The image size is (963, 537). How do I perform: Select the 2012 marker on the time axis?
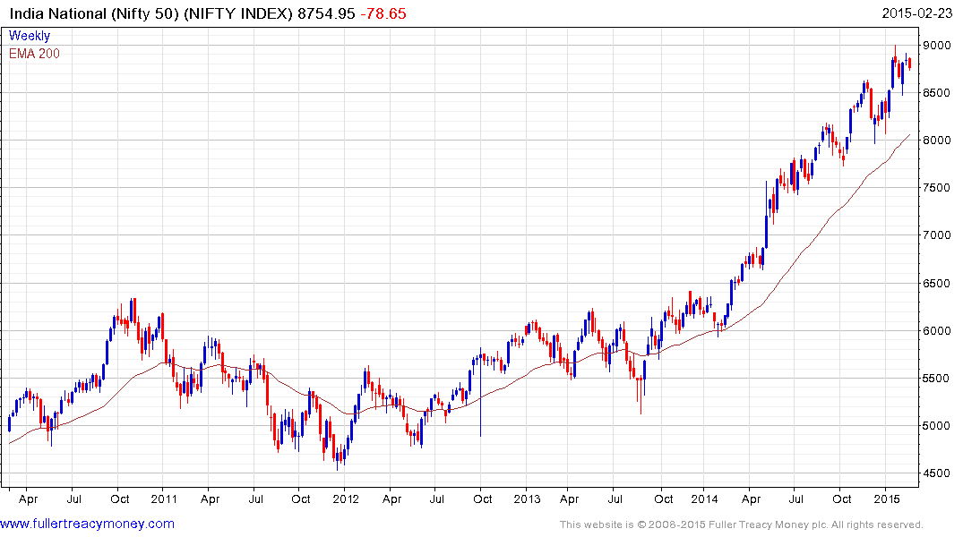[x=345, y=498]
